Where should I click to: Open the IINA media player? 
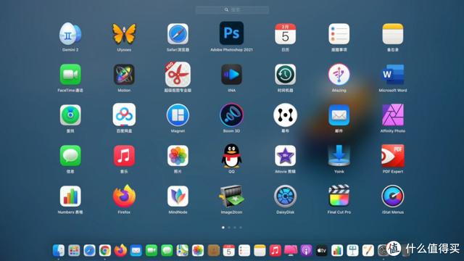(x=231, y=74)
